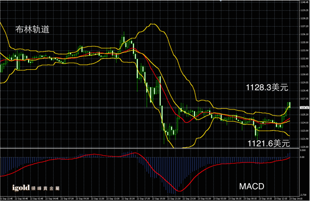Click the 23 Sep 03:00 time label
310x201 pixels.
[x=220, y=199]
